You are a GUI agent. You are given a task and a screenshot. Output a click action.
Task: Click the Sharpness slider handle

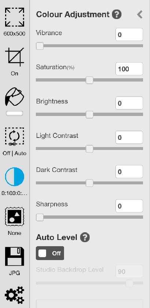[x=40, y=217]
